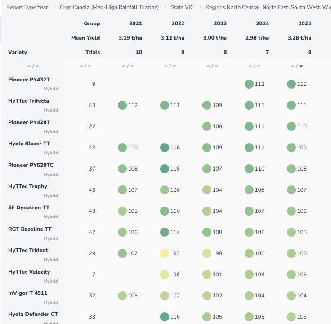Sort 2021 column descending with down arrow
The width and height of the screenshot is (331, 324).
tap(132, 66)
